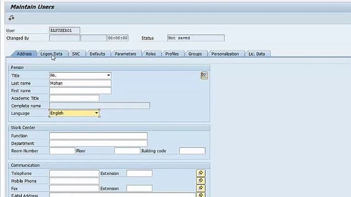Click the arrow button next to Telephone row
Viewport: 351px width, 197px height.
pos(201,173)
